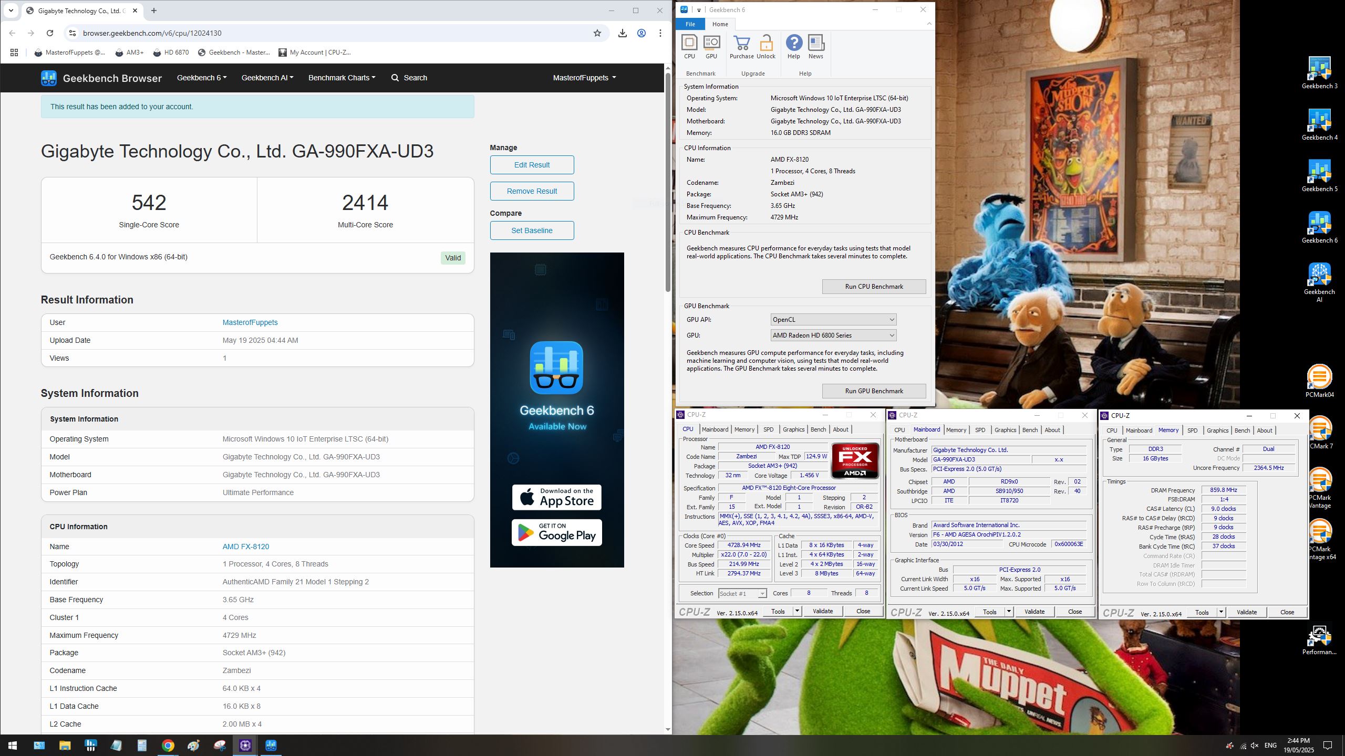
Task: Open the Chrome apps grid icon in bookmarks bar
Action: (14, 52)
